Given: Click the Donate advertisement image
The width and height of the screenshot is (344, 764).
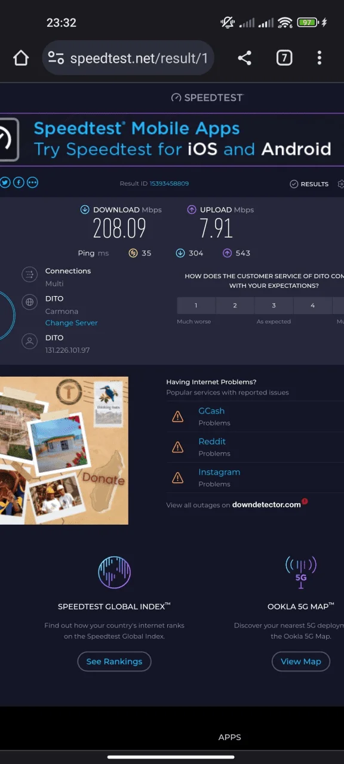Looking at the screenshot, I should tap(64, 451).
